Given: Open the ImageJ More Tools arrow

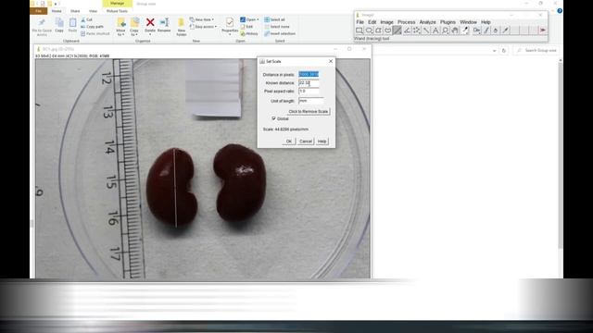Looking at the screenshot, I should tap(543, 31).
